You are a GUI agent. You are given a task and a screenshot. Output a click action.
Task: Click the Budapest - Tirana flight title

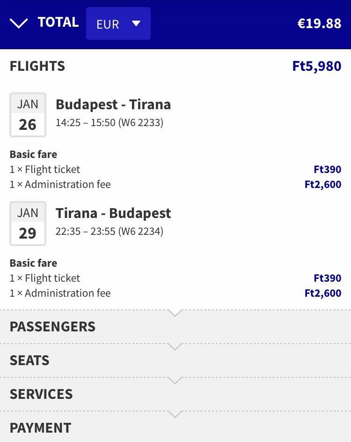point(113,104)
